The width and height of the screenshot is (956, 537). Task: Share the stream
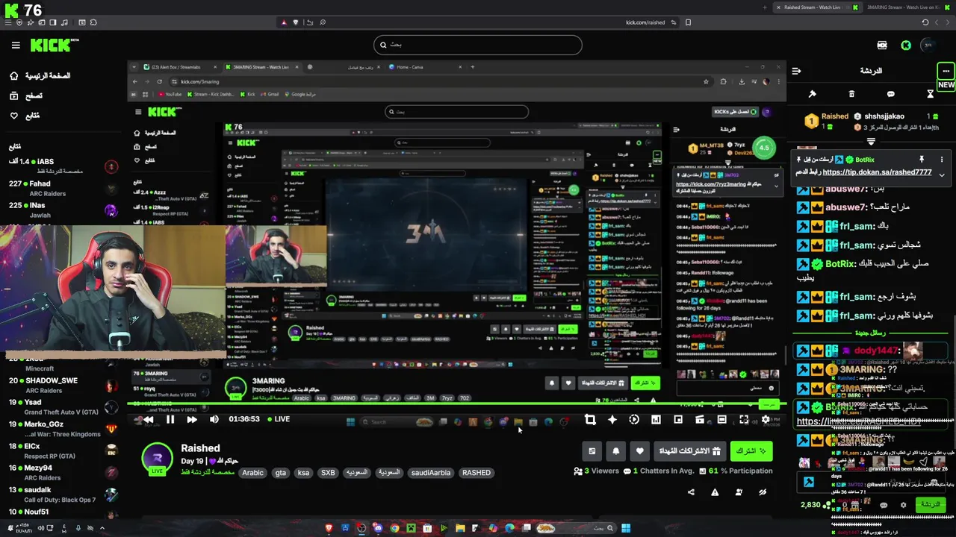691,492
